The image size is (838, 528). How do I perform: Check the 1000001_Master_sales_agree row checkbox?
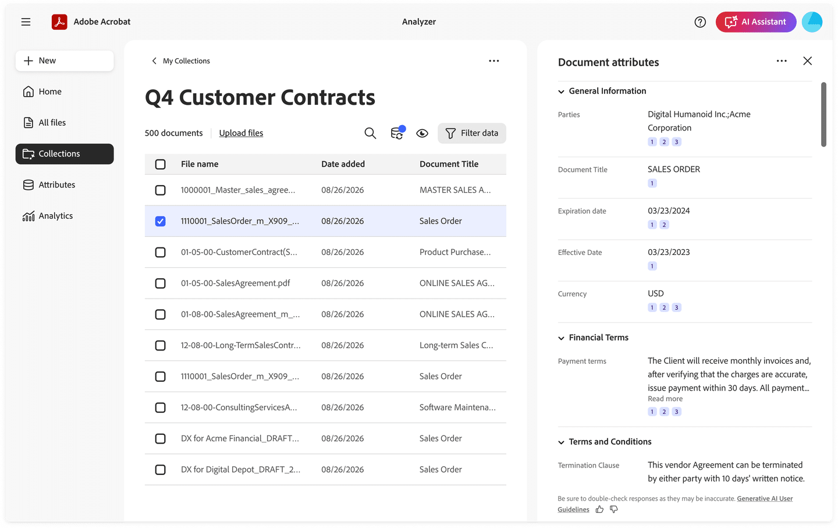[x=161, y=190]
